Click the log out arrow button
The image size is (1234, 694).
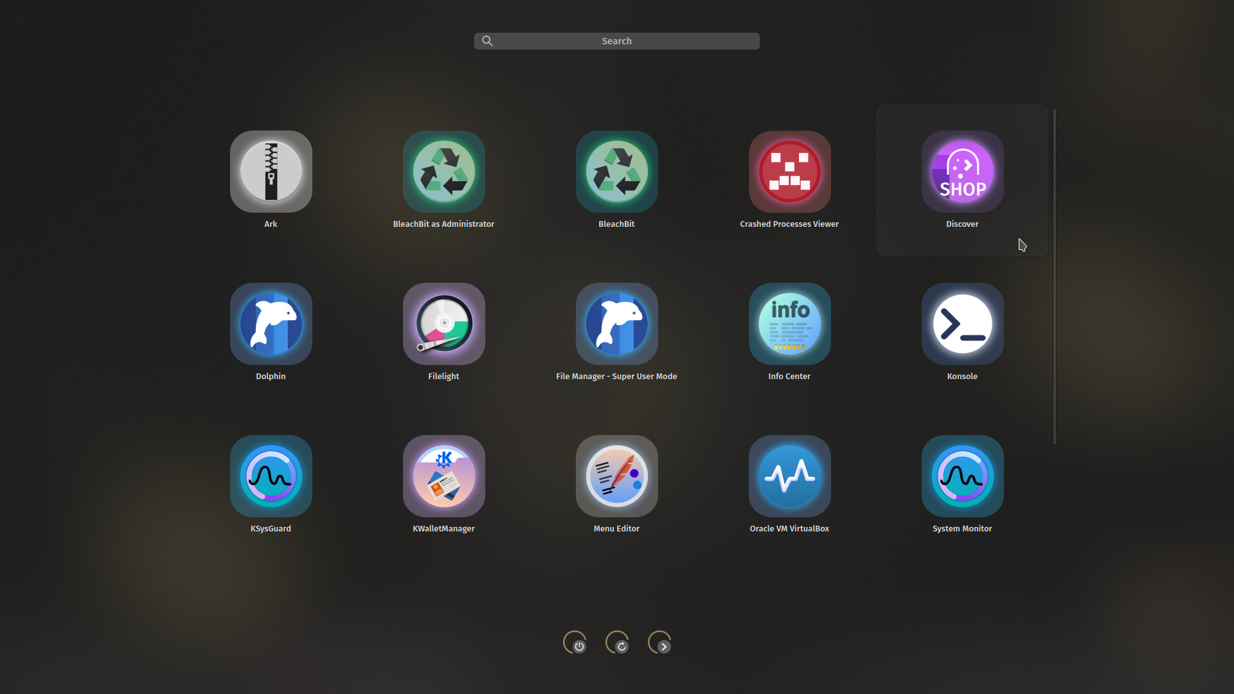pos(659,643)
